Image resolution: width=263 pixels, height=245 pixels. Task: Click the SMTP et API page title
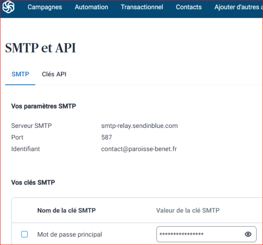[40, 48]
